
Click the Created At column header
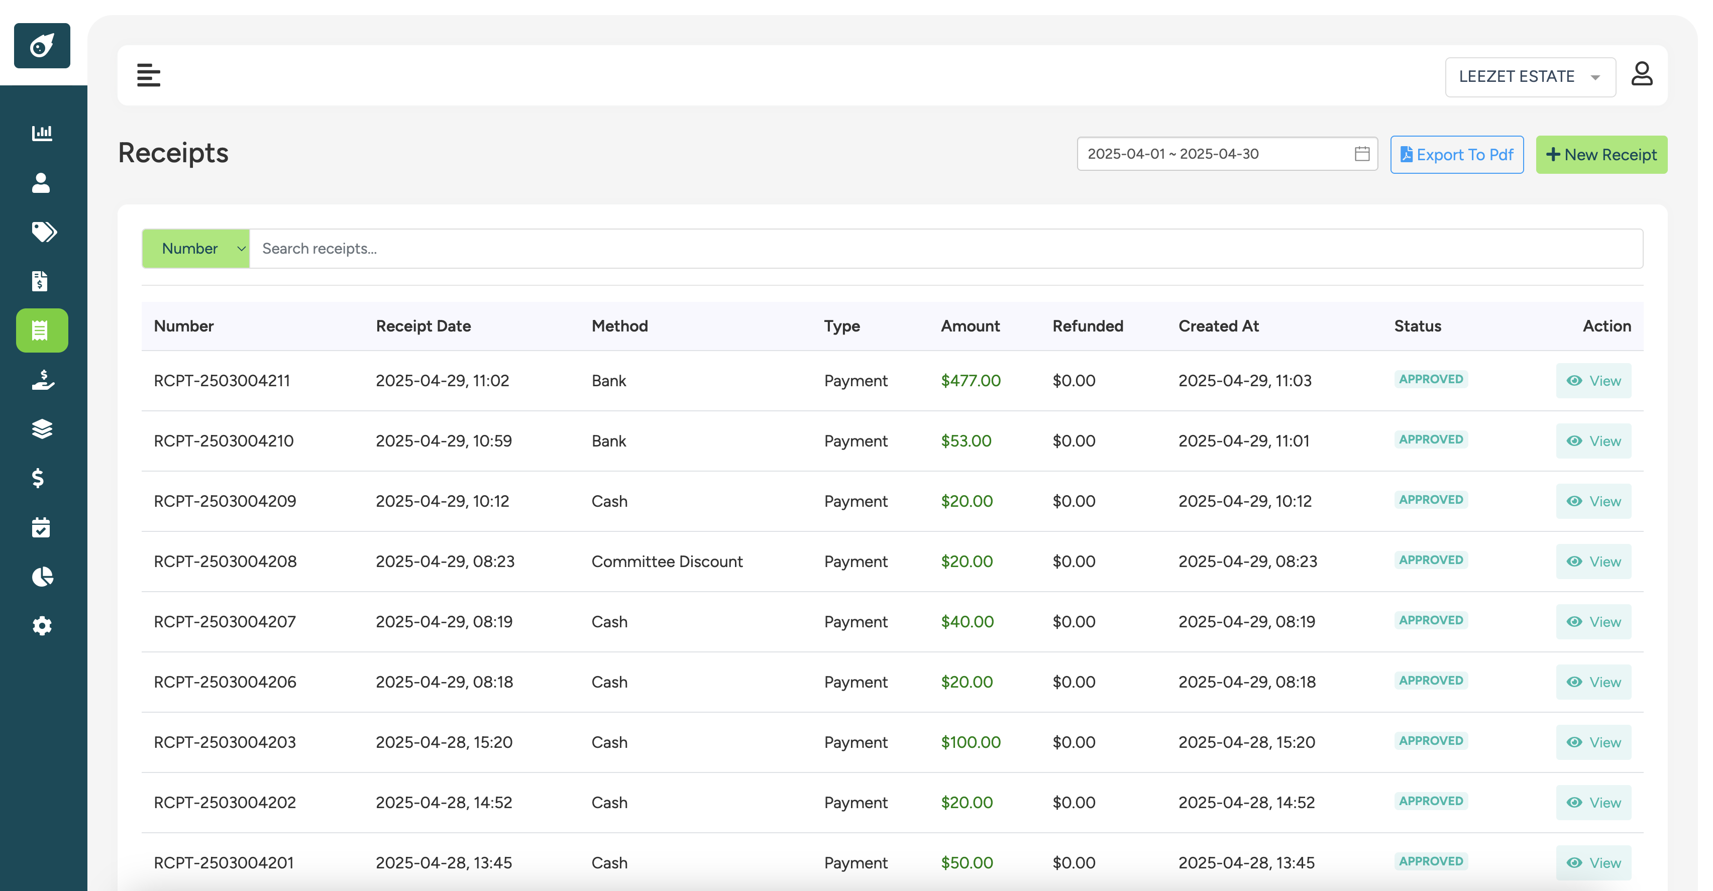pos(1219,326)
